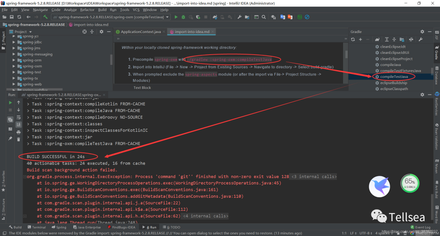Viewport: 440px width, 236px height.
Task: Expand the spring-test module
Action: 14,72
